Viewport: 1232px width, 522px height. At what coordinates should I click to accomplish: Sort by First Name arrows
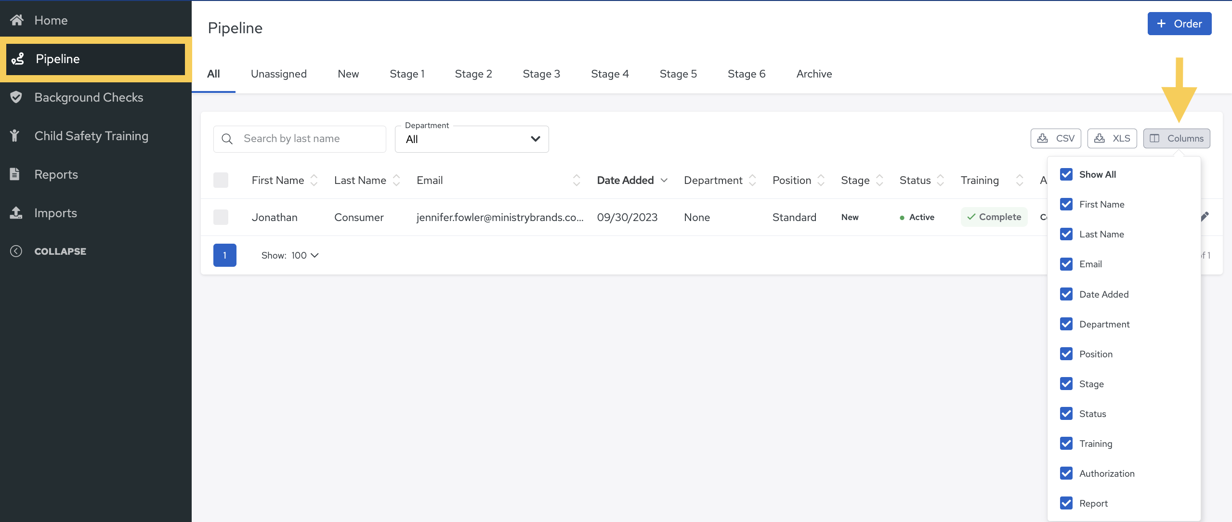pyautogui.click(x=314, y=180)
